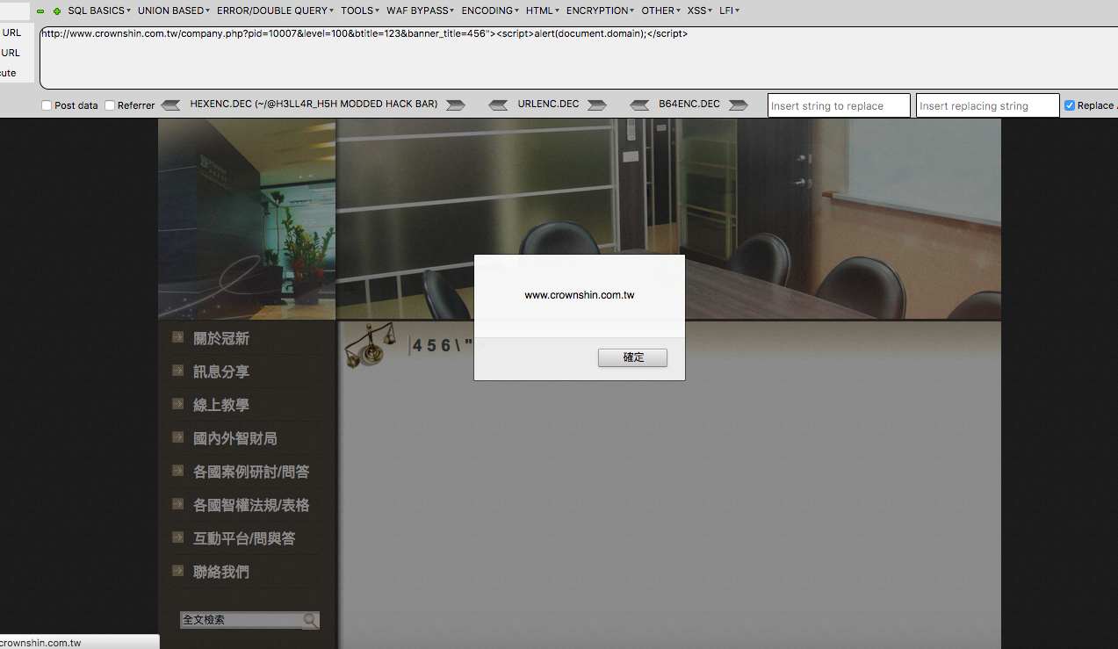Open the ENCODING dropdown menu
The height and width of the screenshot is (649, 1118).
pyautogui.click(x=491, y=11)
